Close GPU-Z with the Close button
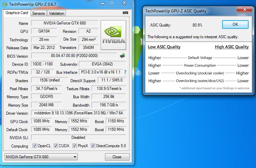The image size is (256, 168). coord(117,157)
